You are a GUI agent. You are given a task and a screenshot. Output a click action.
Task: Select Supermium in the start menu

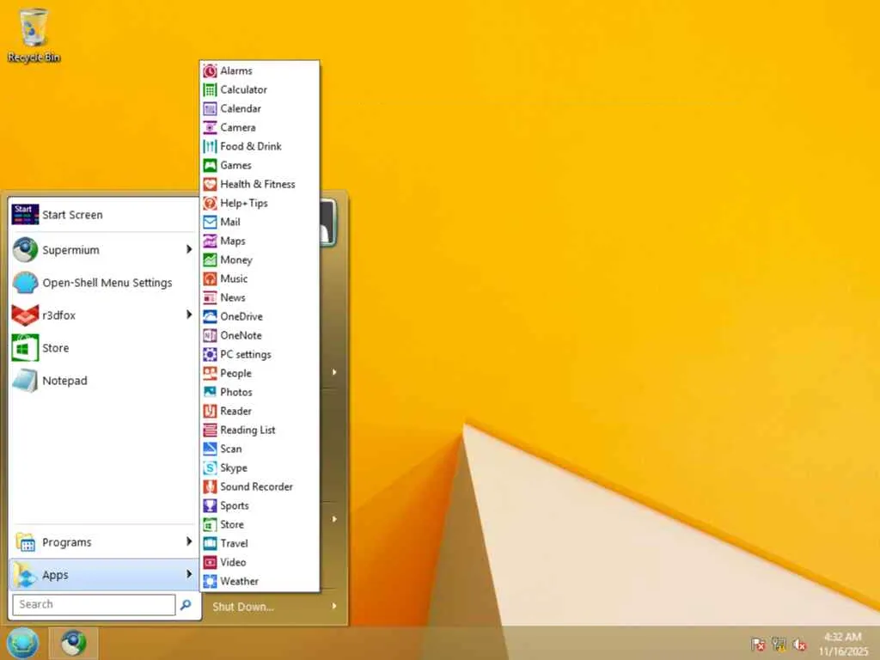[104, 250]
